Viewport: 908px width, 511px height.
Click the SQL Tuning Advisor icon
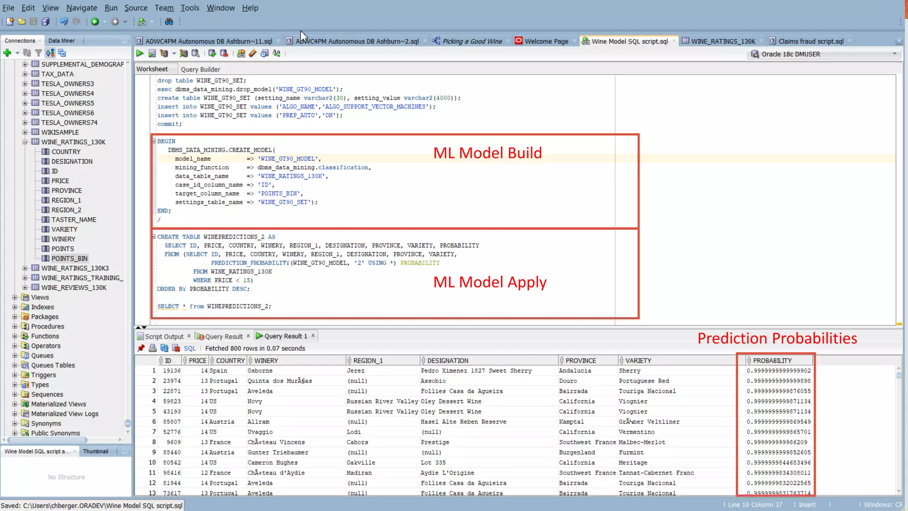click(196, 53)
